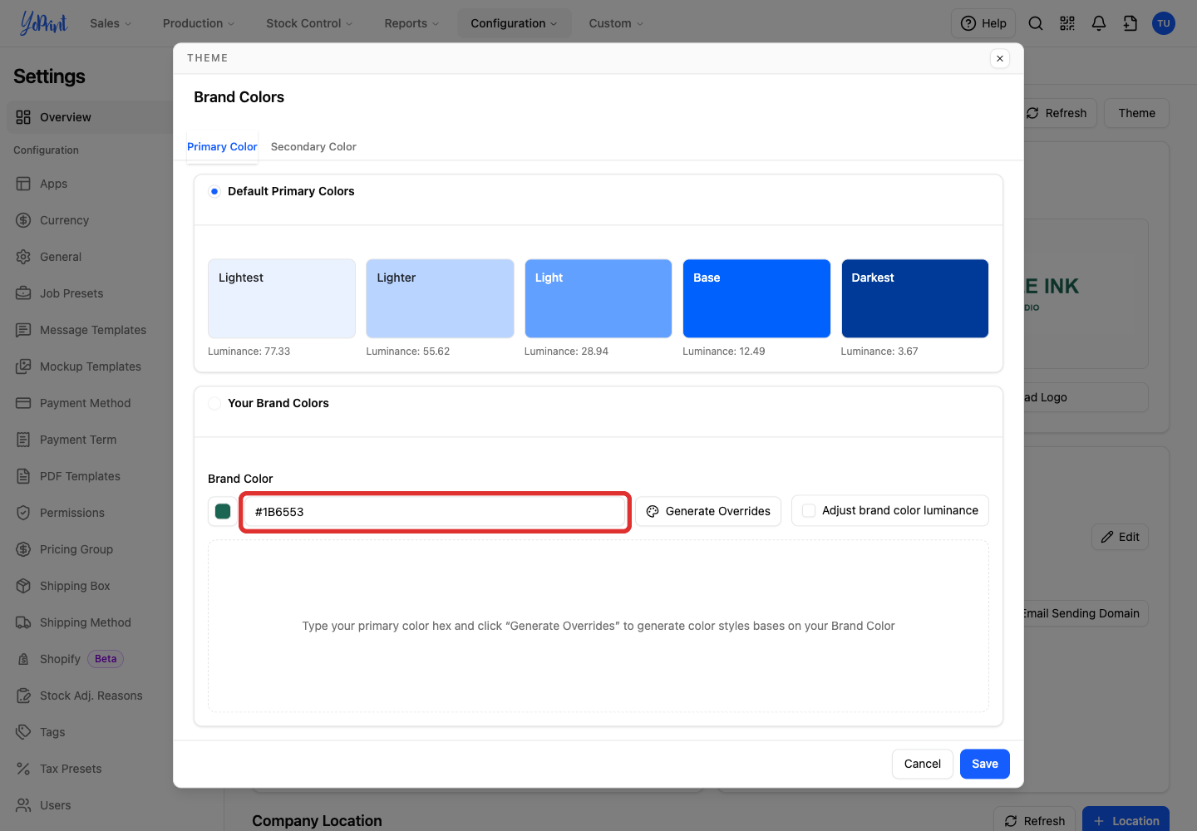This screenshot has height=831, width=1197.
Task: Click Generate Overrides button
Action: coord(708,511)
